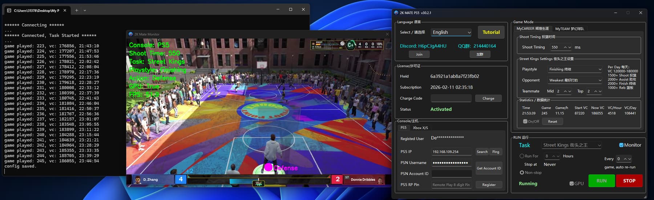Close the terminal tab with its X icon
The height and width of the screenshot is (200, 654).
(65, 11)
